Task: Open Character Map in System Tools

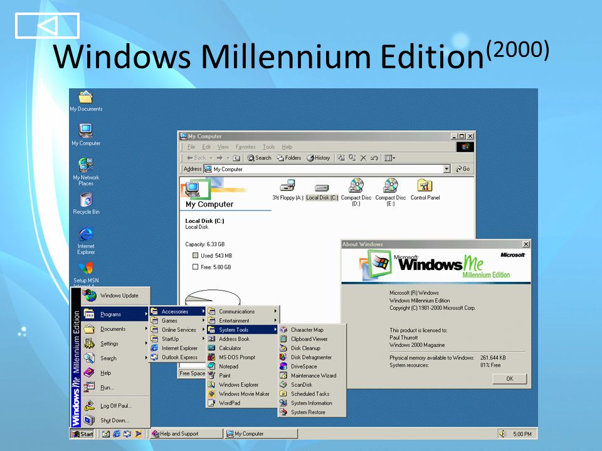Action: [x=312, y=330]
